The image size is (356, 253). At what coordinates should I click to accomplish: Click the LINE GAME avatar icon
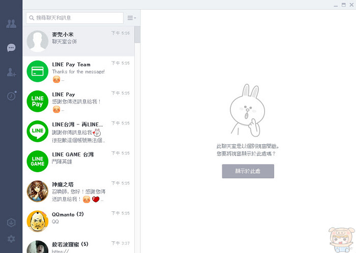pyautogui.click(x=38, y=161)
